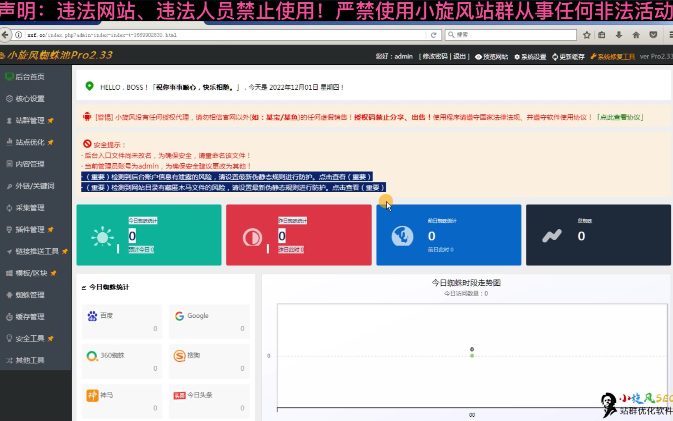Click the Google spider logo icon
Viewport: 673px width, 421px height.
(x=179, y=316)
